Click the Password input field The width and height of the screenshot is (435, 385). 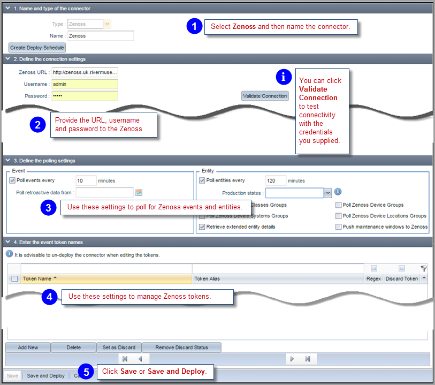[85, 96]
